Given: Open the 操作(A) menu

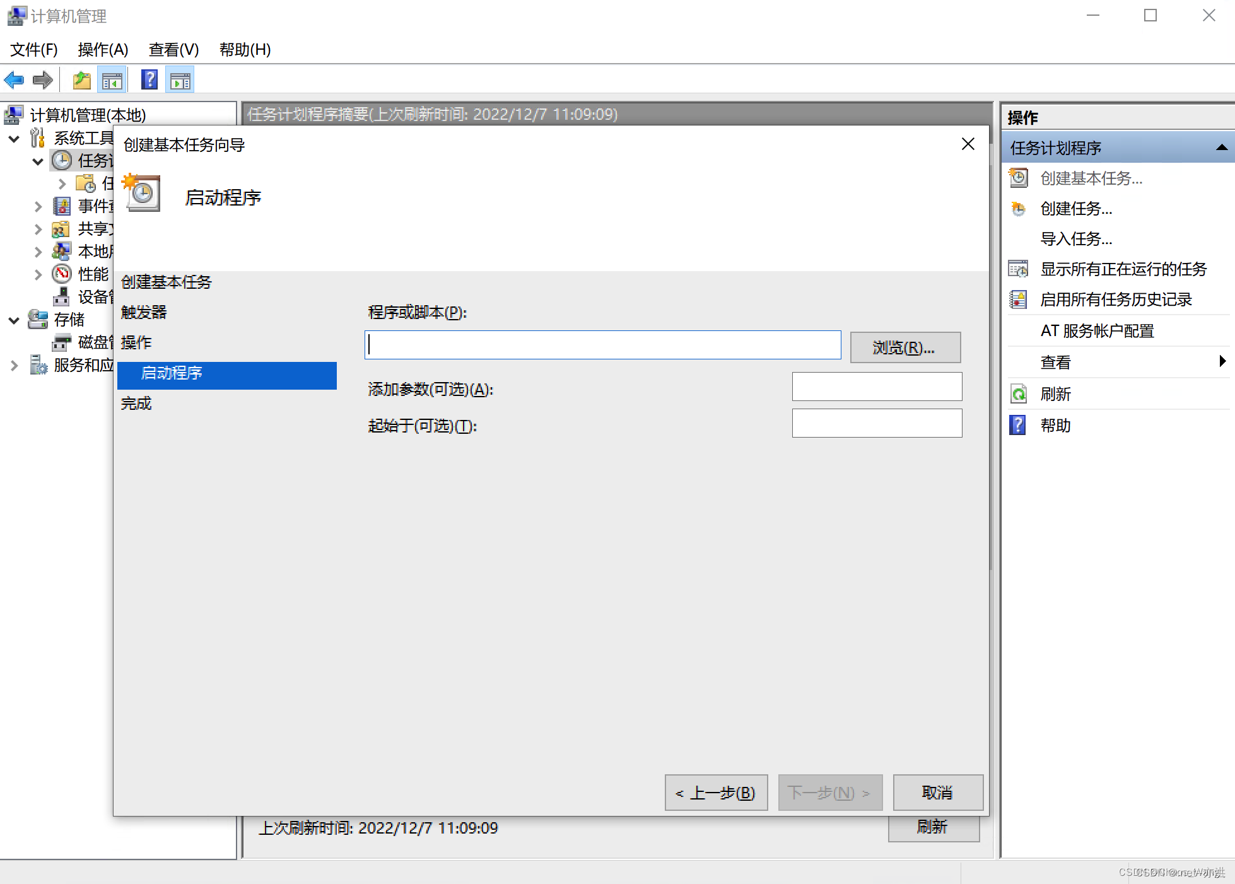Looking at the screenshot, I should point(103,49).
